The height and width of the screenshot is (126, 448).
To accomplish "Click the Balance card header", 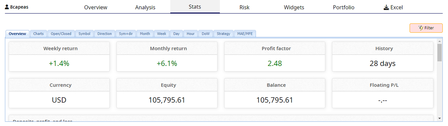I will pyautogui.click(x=275, y=85).
